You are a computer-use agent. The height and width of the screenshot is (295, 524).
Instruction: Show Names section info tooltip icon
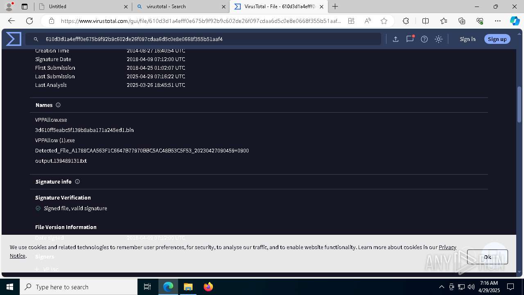click(58, 105)
